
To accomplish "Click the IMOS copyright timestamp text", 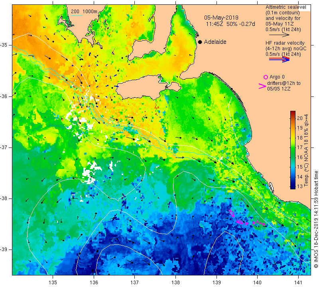I will pos(316,219).
